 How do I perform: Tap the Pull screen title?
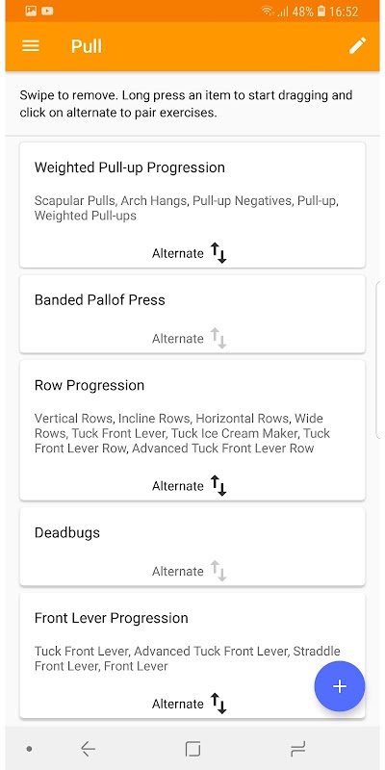[87, 46]
